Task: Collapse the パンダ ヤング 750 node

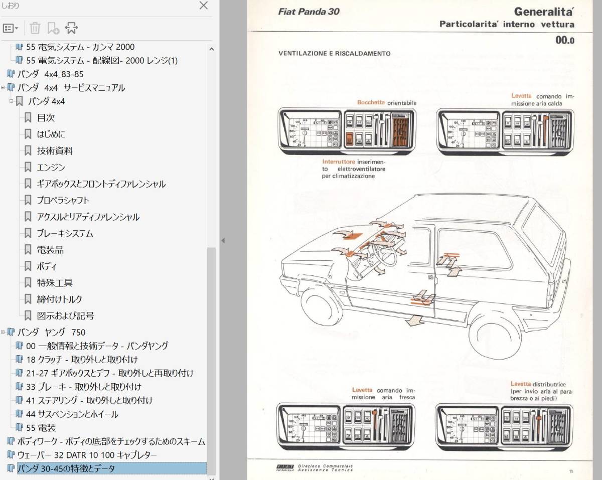Action: [x=3, y=332]
